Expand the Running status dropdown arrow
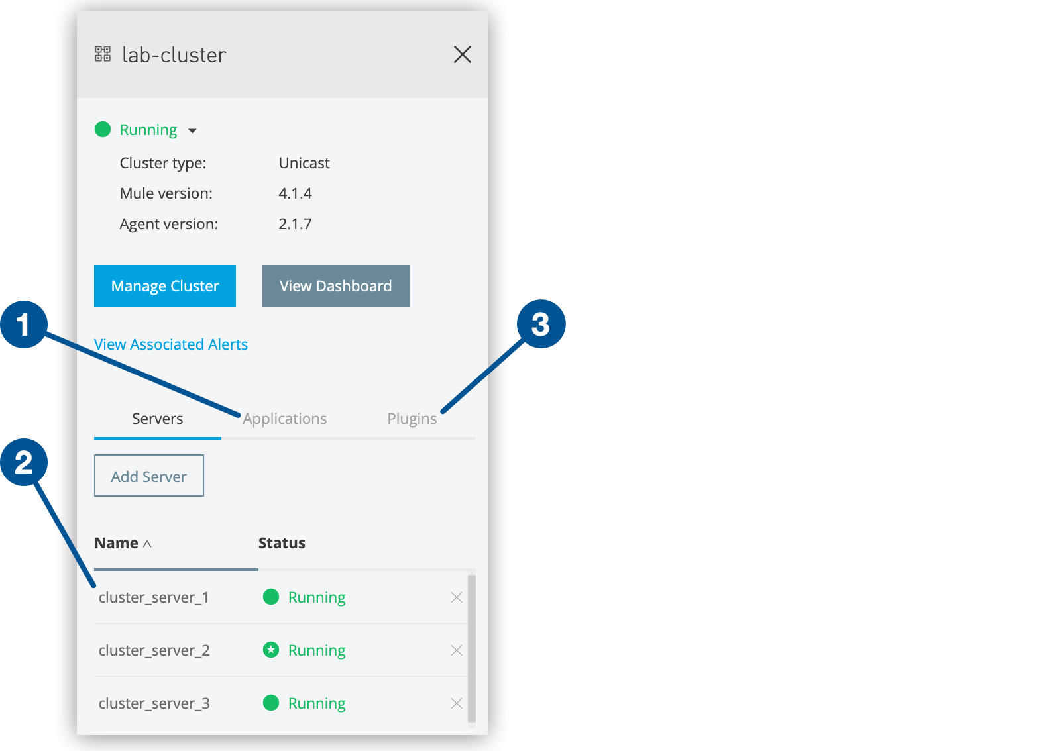The height and width of the screenshot is (751, 1059). coord(192,131)
